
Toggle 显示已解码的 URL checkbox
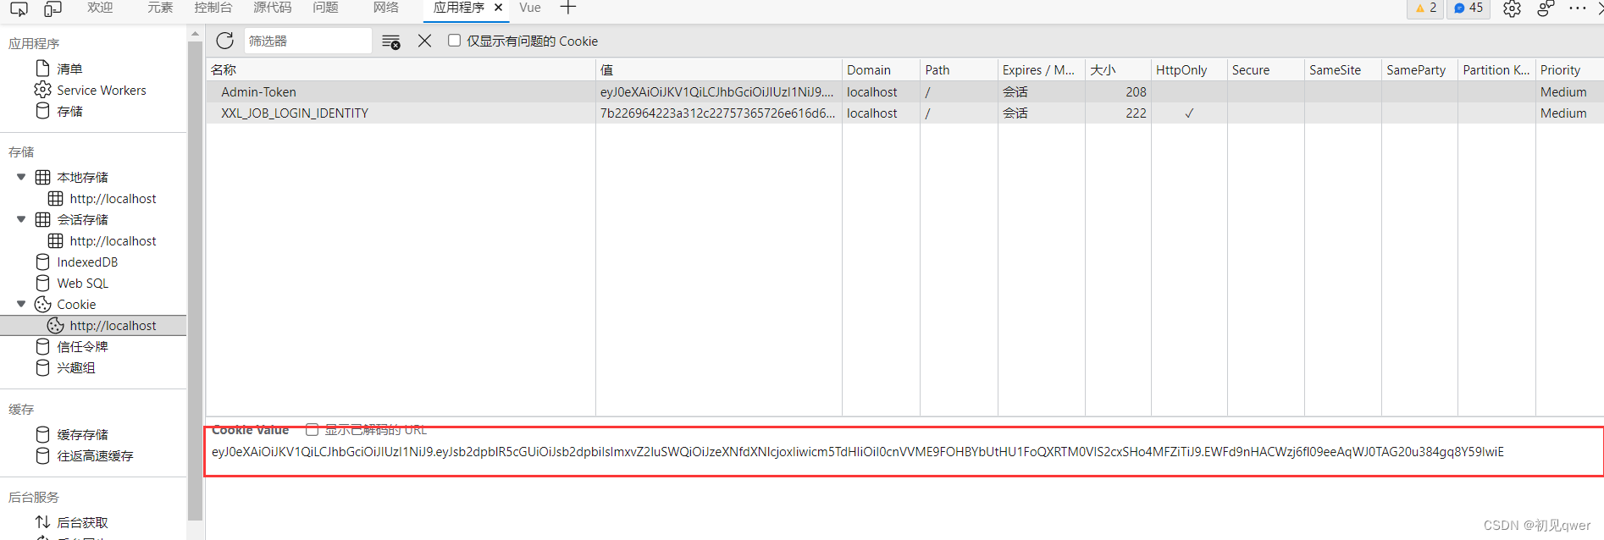click(x=312, y=430)
